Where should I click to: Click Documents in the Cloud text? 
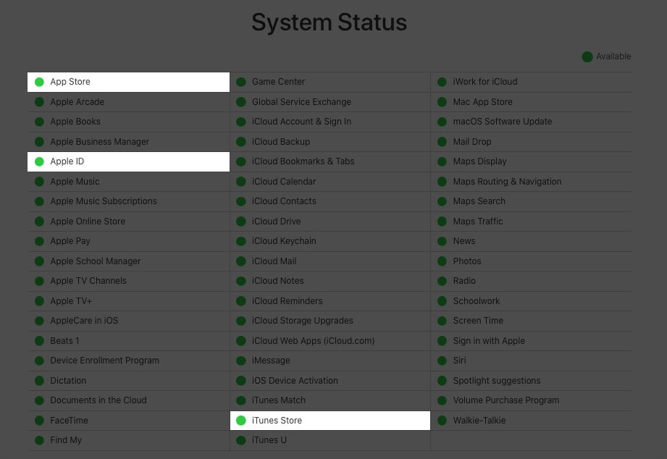[x=98, y=400]
